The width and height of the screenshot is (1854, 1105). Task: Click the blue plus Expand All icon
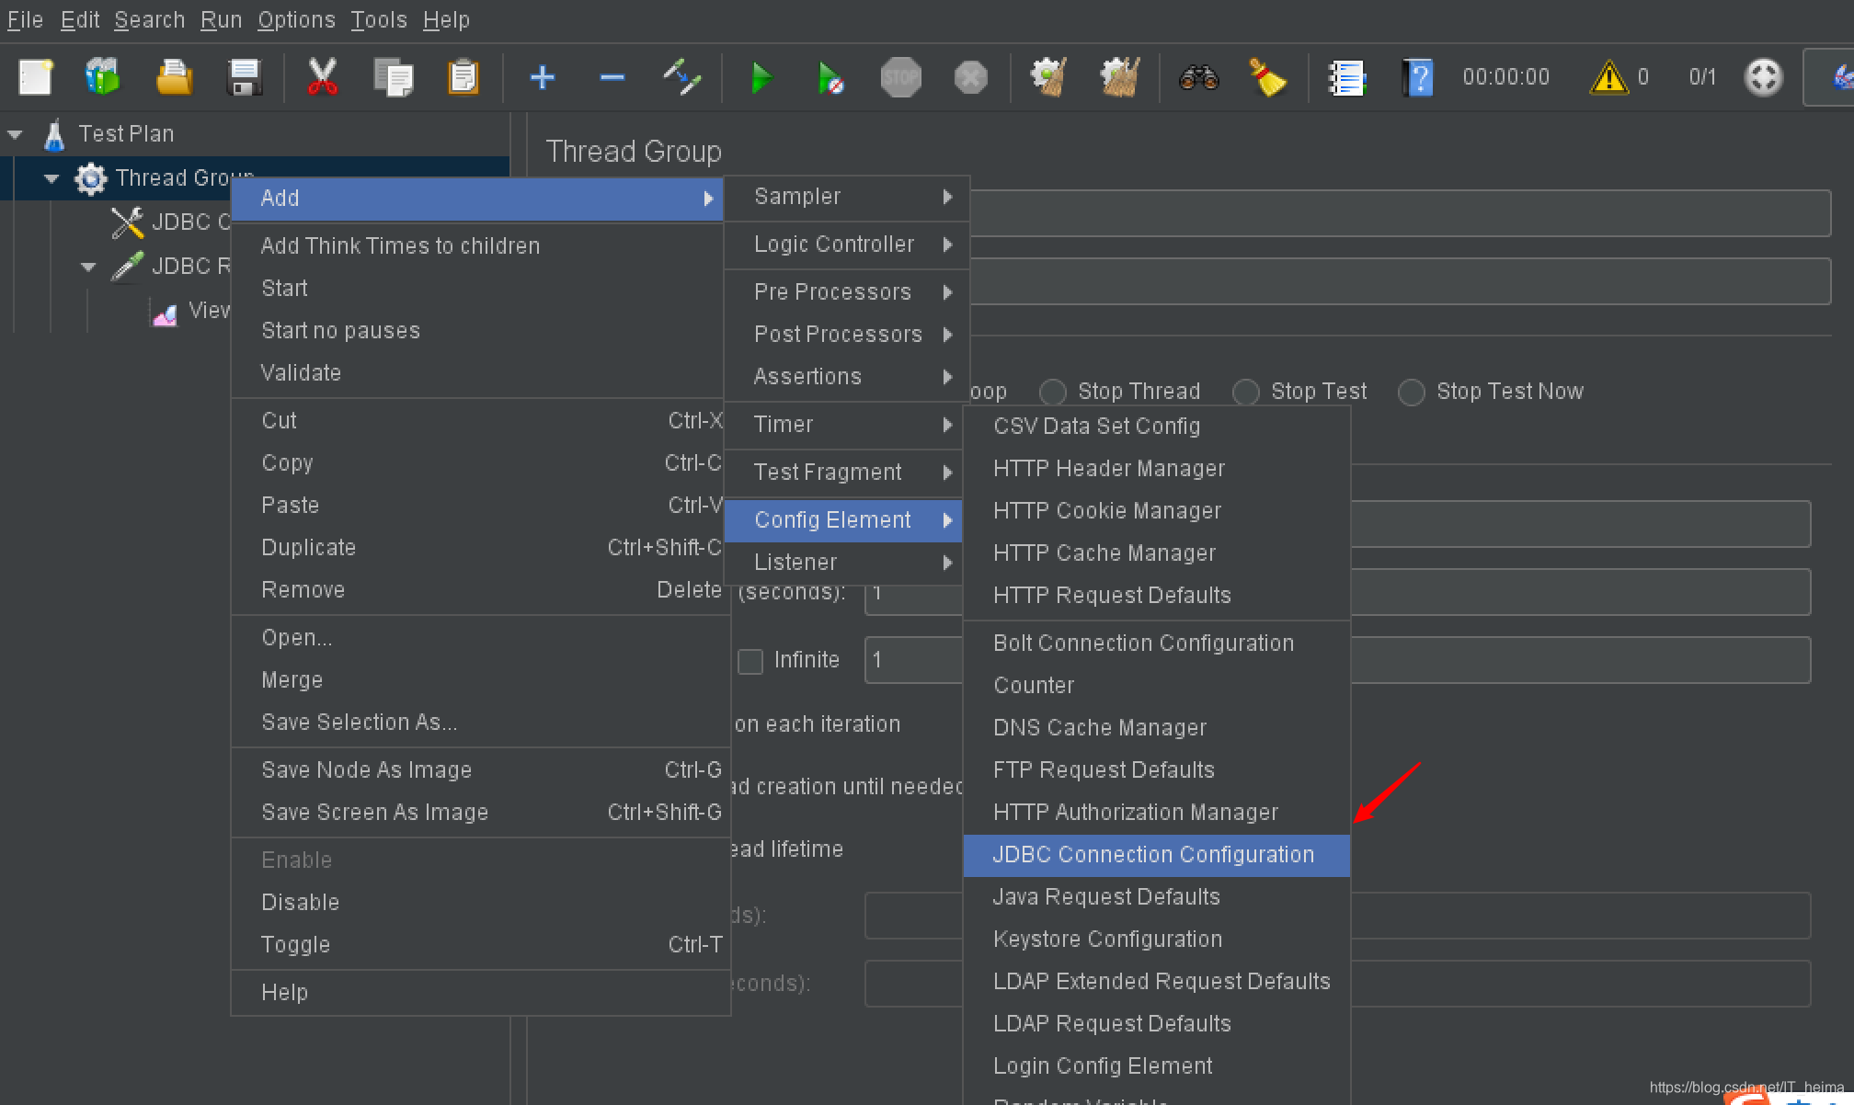543,78
